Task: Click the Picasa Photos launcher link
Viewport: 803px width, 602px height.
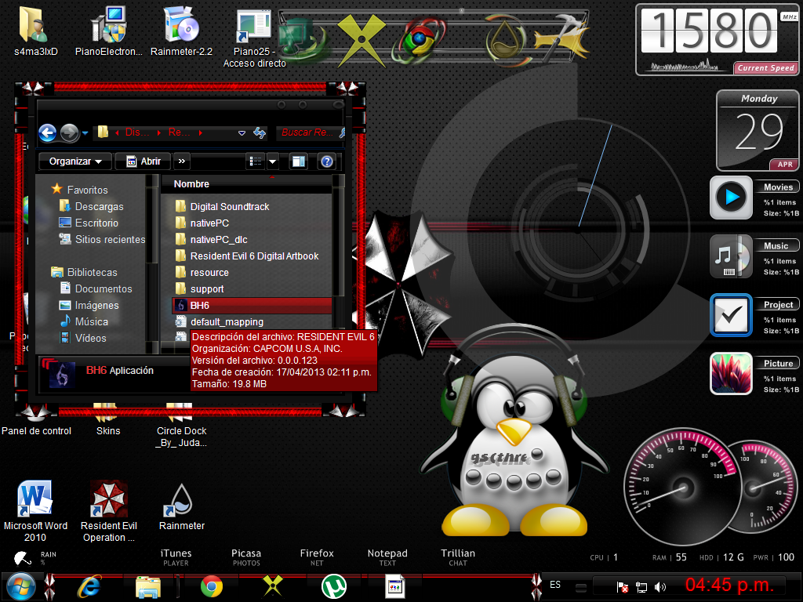Action: (246, 557)
